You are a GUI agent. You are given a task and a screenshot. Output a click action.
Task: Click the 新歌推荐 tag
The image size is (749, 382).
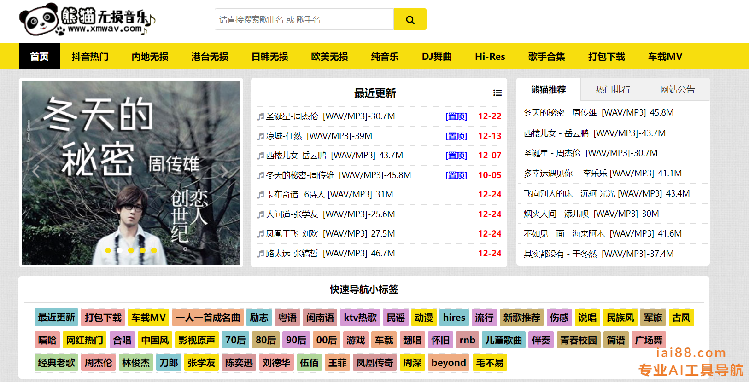[521, 318]
